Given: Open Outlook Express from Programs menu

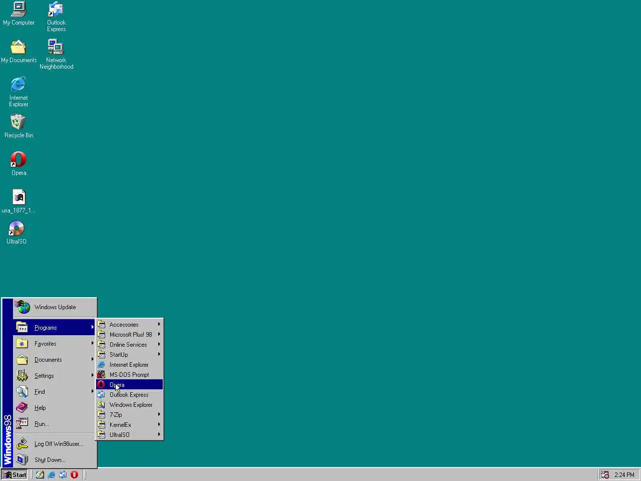Looking at the screenshot, I should pyautogui.click(x=129, y=395).
